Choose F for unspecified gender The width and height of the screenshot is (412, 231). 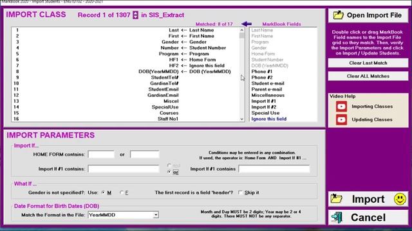[122, 193]
